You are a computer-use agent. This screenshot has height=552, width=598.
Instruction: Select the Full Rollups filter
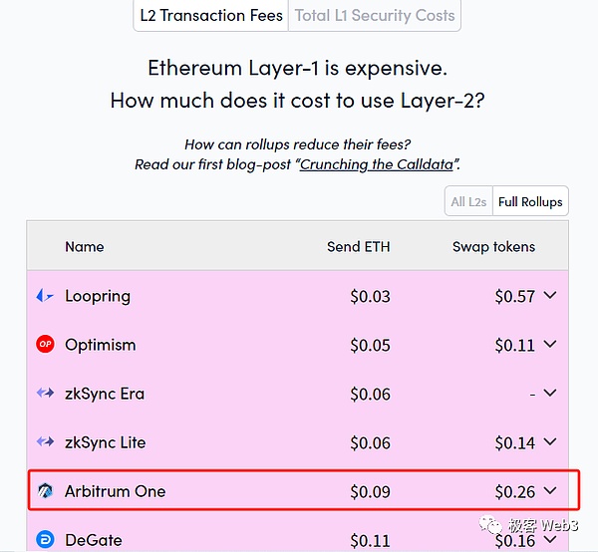530,201
